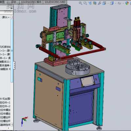Open Dynamic Annotation Views icon
The height and width of the screenshot is (131, 131).
100,3
